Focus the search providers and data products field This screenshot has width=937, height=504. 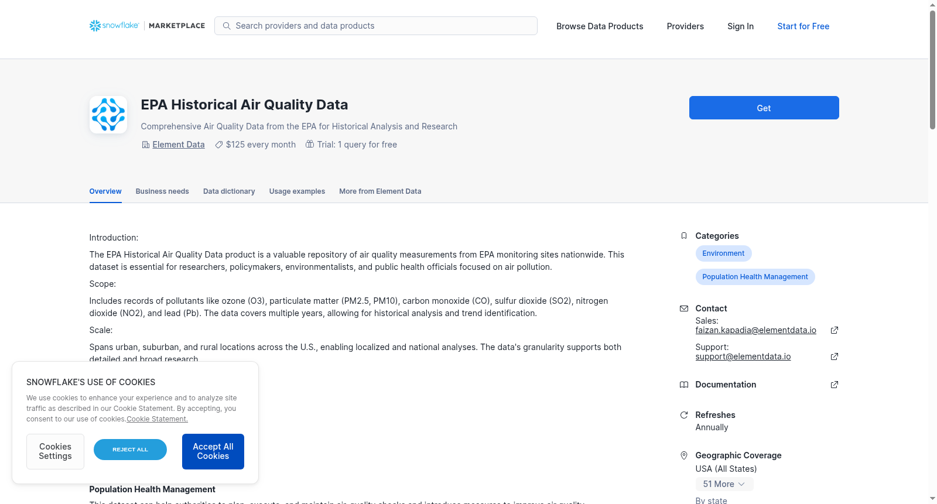(x=376, y=26)
